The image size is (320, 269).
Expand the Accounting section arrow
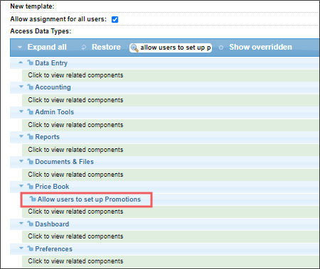(x=21, y=87)
